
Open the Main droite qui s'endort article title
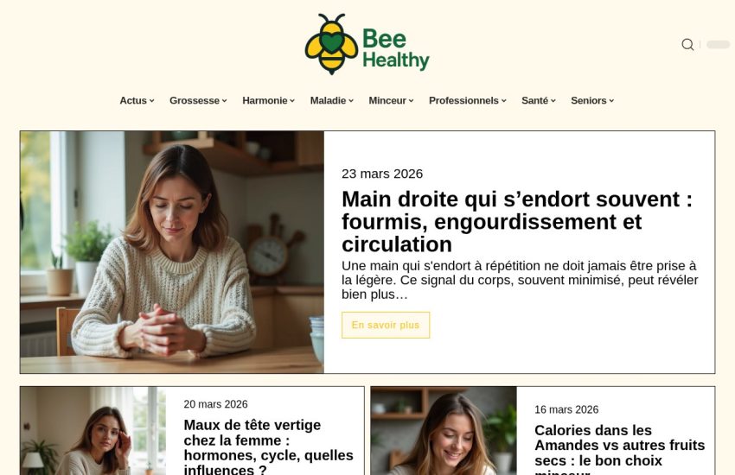[x=517, y=222]
